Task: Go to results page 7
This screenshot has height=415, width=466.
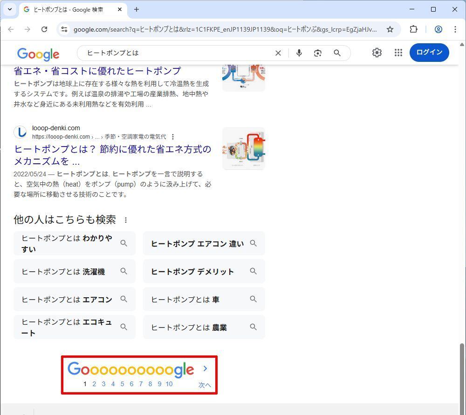Action: tap(141, 384)
